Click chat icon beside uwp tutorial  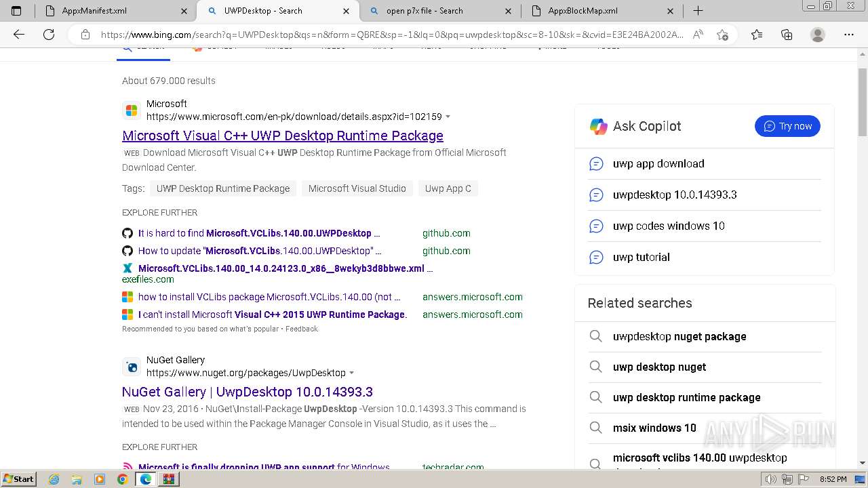[x=596, y=258]
